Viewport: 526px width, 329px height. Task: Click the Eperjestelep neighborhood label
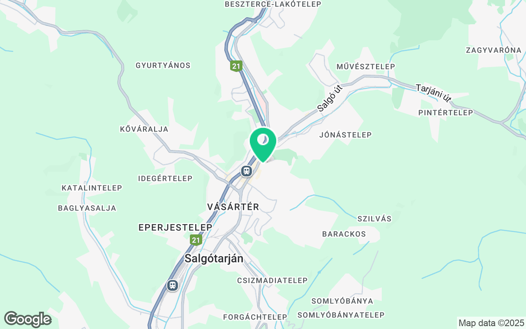coord(175,227)
